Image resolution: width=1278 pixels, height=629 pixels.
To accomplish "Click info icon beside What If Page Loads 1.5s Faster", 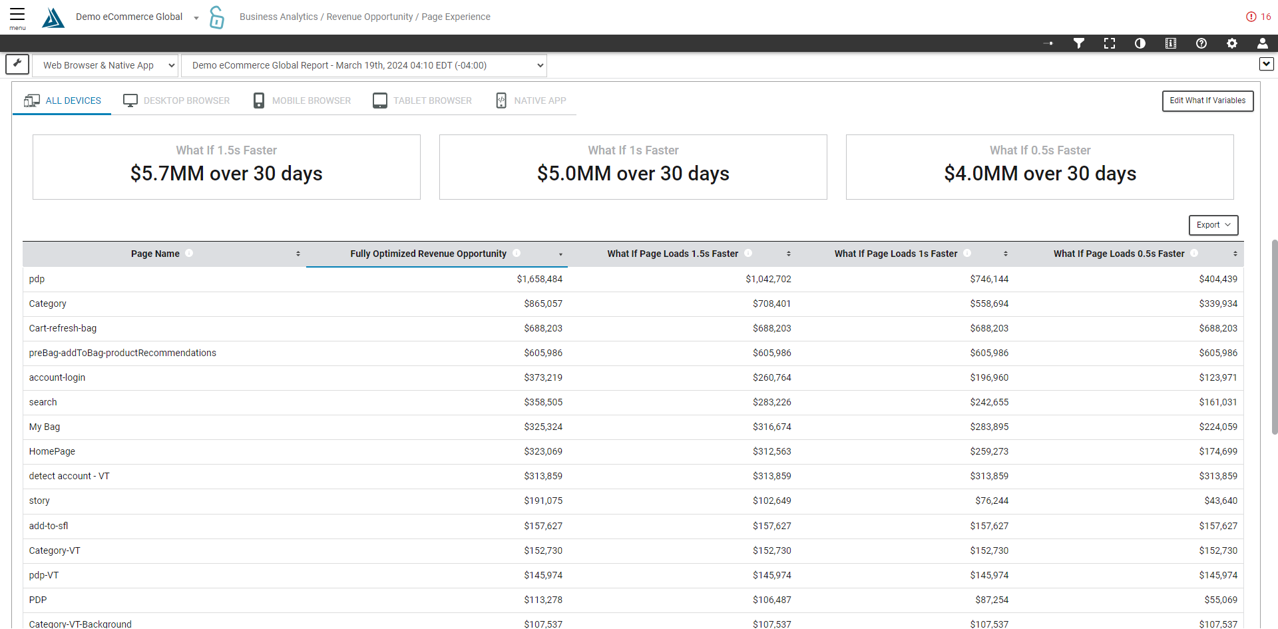I will click(x=748, y=253).
